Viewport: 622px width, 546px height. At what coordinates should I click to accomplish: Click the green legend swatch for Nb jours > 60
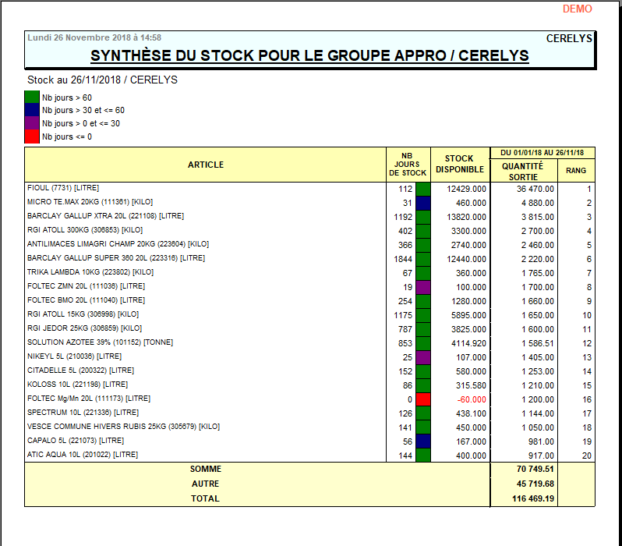32,97
